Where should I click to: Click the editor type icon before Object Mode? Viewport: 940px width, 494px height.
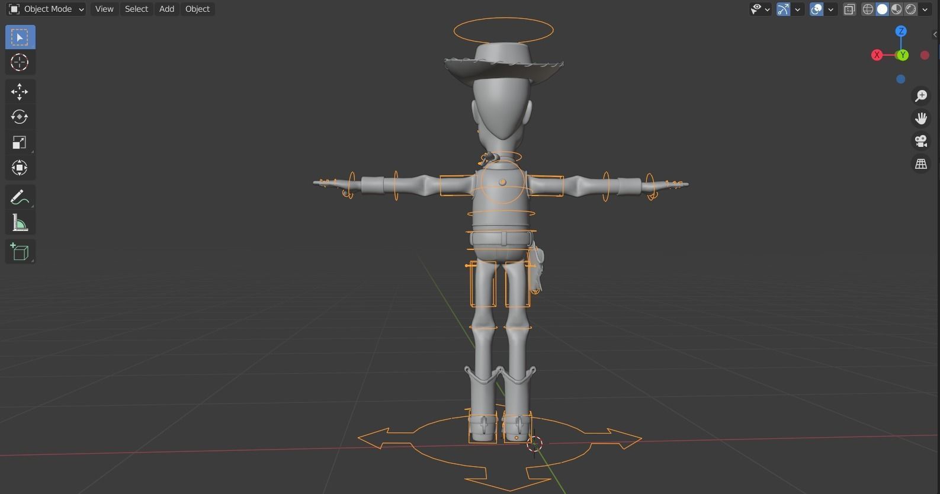(x=14, y=9)
